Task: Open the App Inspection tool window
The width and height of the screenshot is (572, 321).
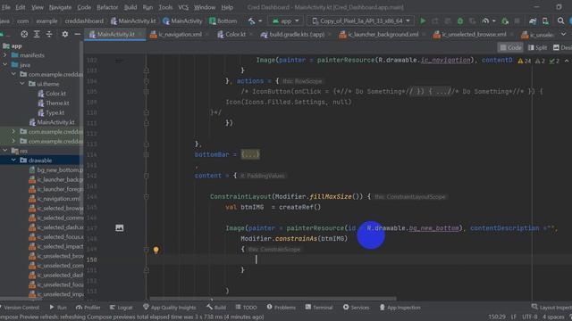Action: (x=400, y=308)
